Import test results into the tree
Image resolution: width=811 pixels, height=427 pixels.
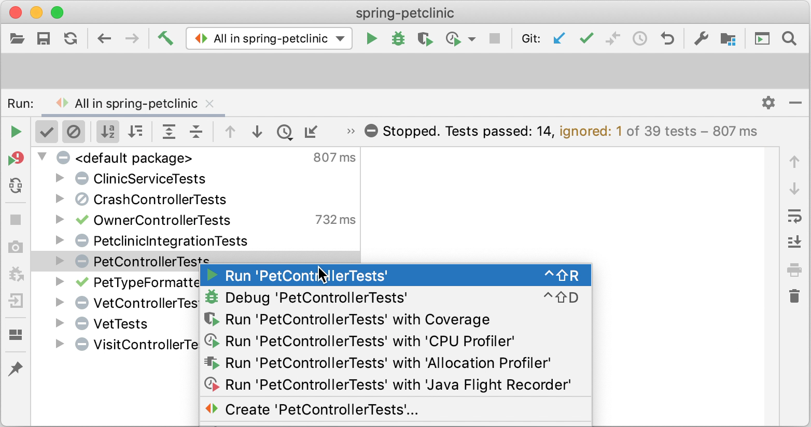(311, 132)
